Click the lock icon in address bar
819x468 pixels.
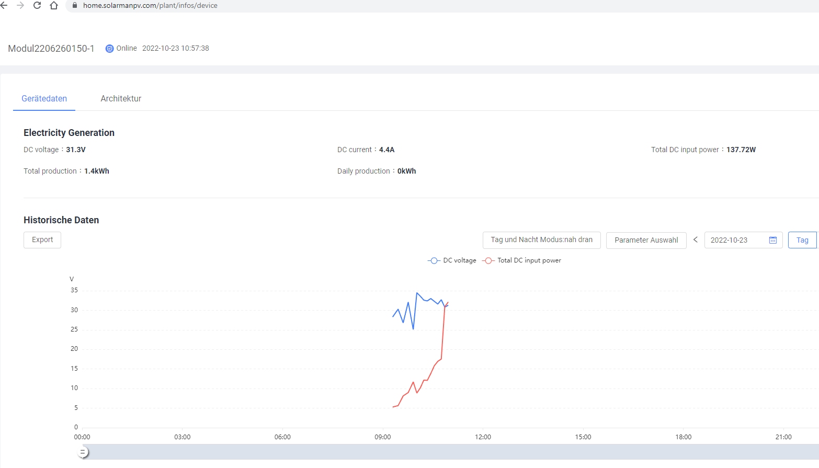(x=75, y=5)
